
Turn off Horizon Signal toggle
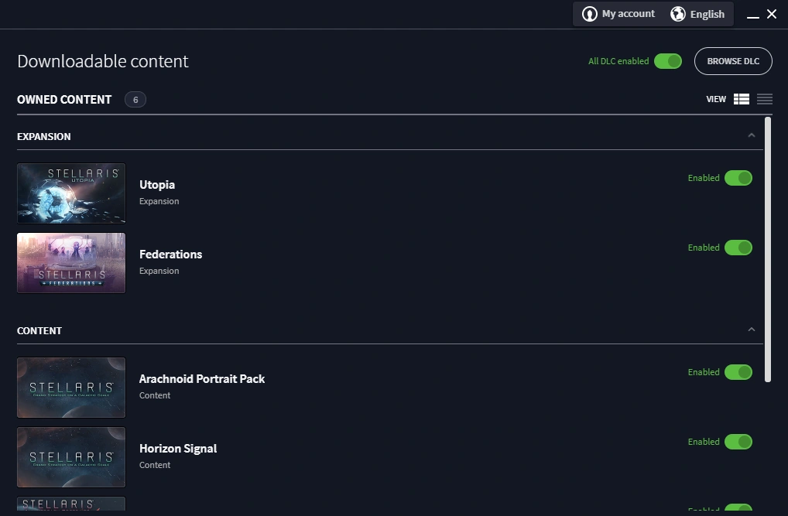point(738,442)
